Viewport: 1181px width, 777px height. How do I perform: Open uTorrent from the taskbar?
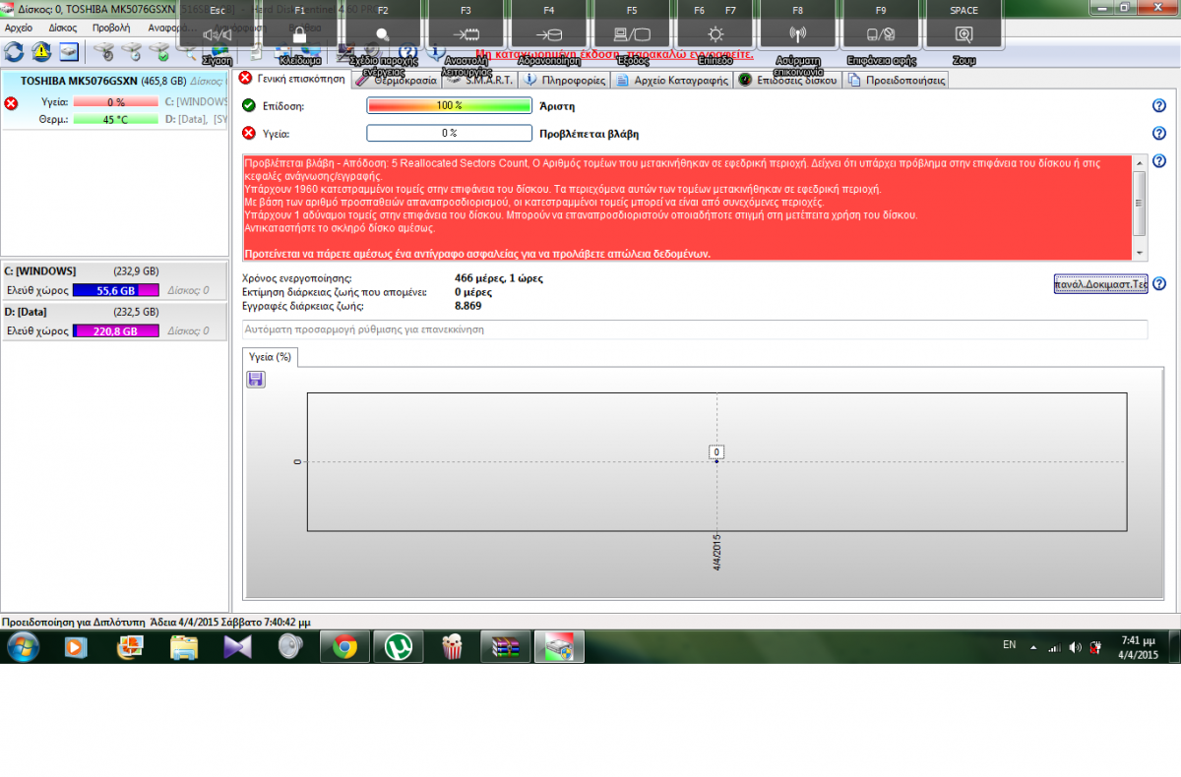click(399, 647)
